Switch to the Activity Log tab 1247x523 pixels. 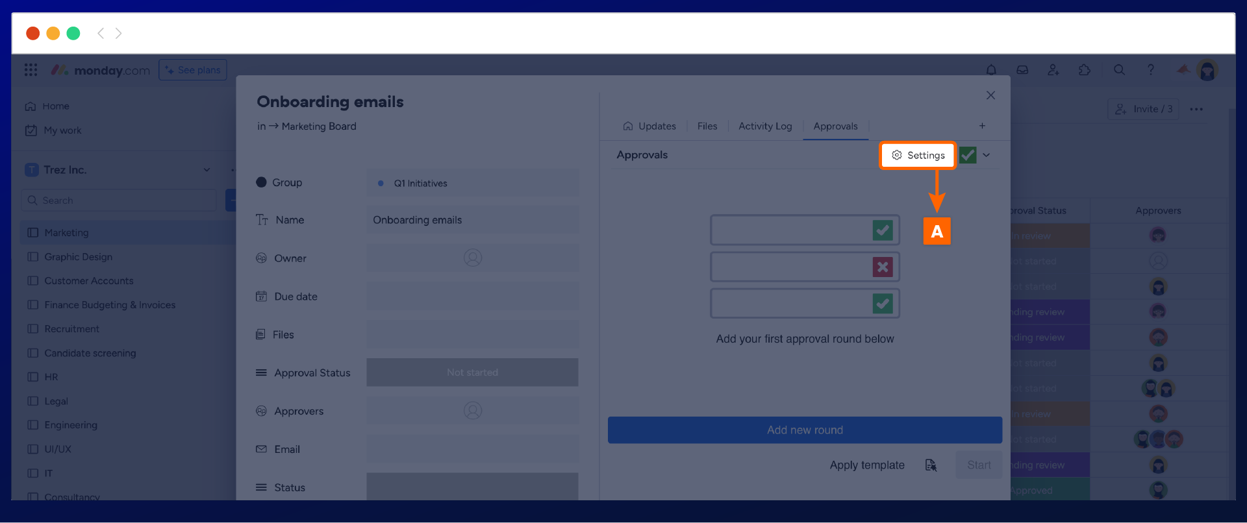(x=765, y=127)
